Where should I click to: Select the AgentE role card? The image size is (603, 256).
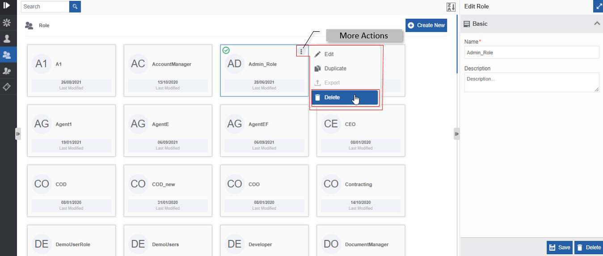pos(168,131)
